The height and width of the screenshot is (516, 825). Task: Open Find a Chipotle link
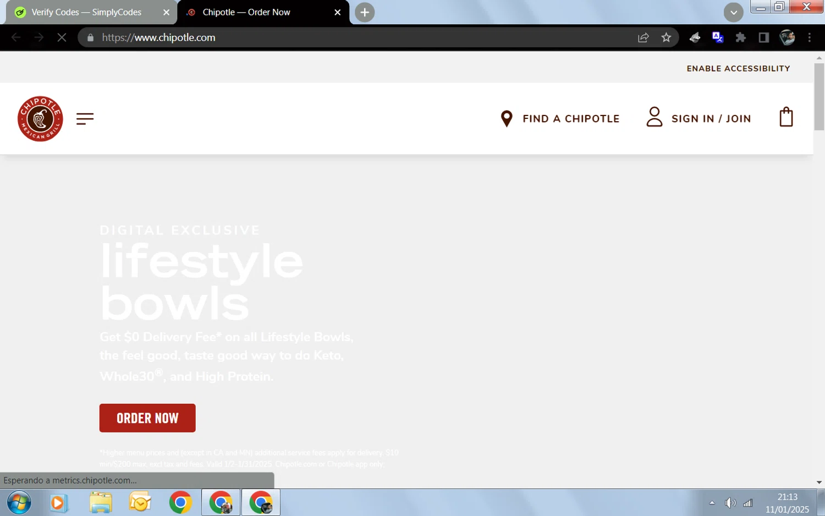tap(571, 119)
